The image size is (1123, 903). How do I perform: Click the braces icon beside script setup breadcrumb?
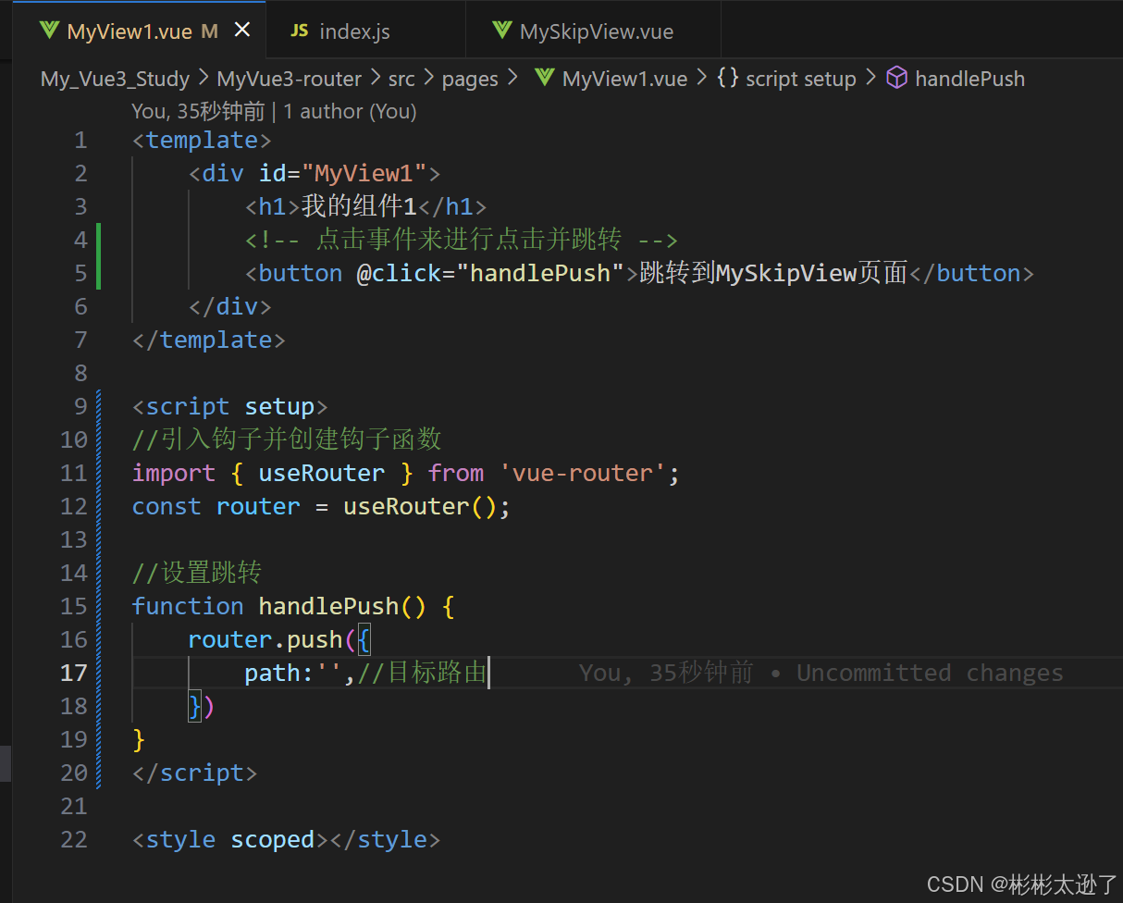(x=728, y=78)
